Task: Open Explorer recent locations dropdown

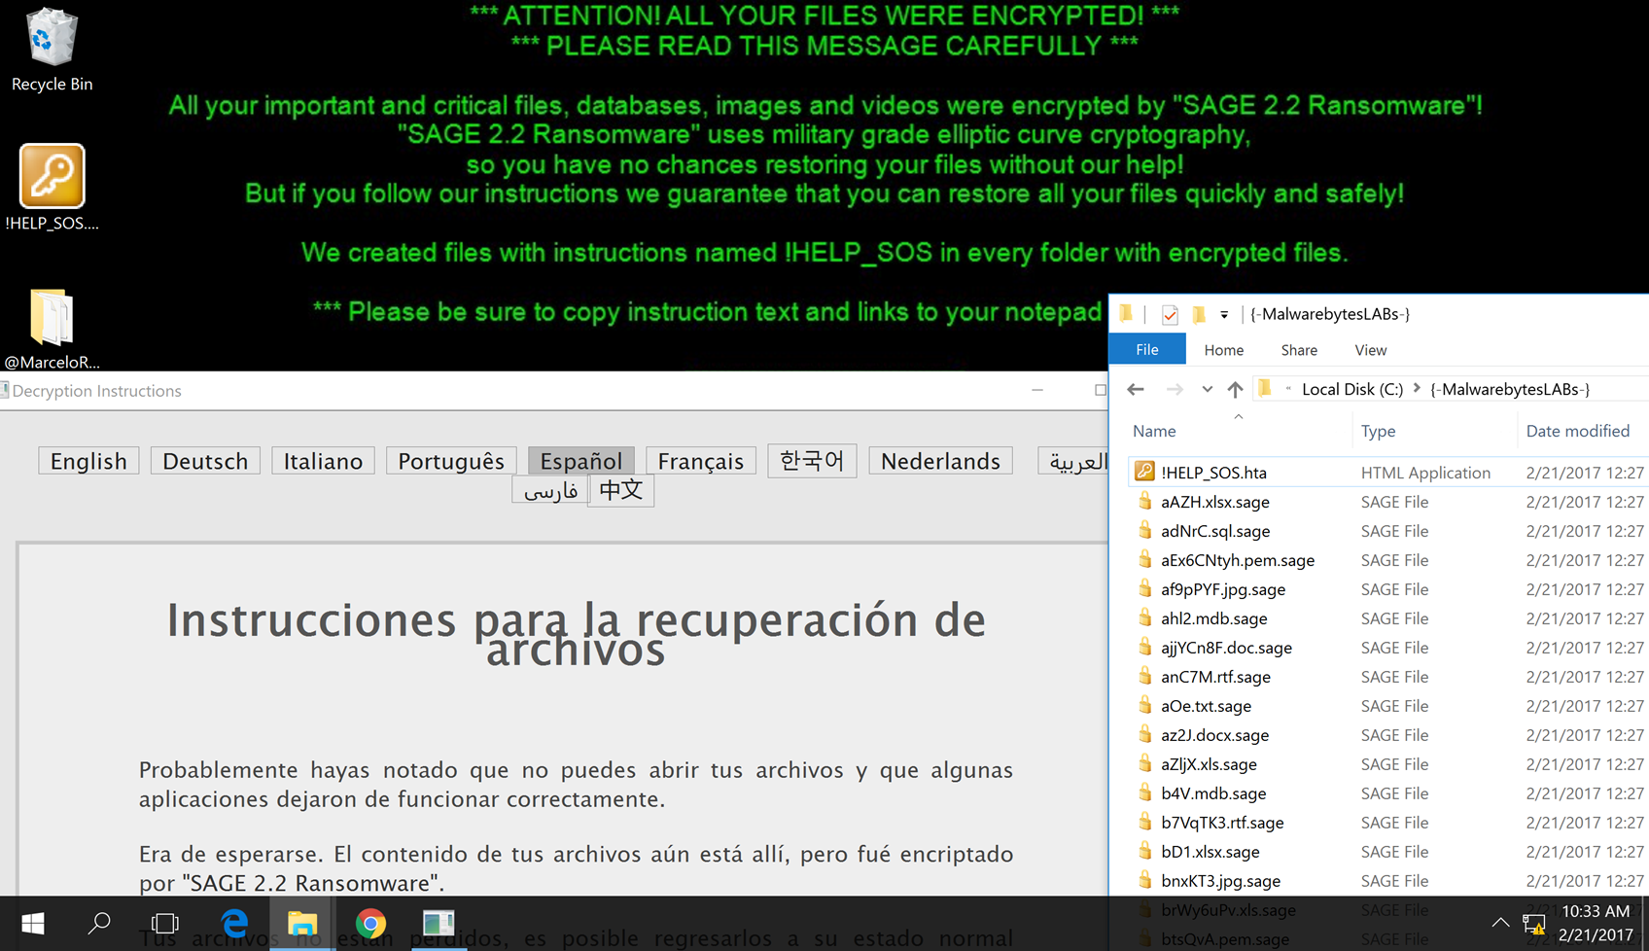Action: pyautogui.click(x=1207, y=389)
